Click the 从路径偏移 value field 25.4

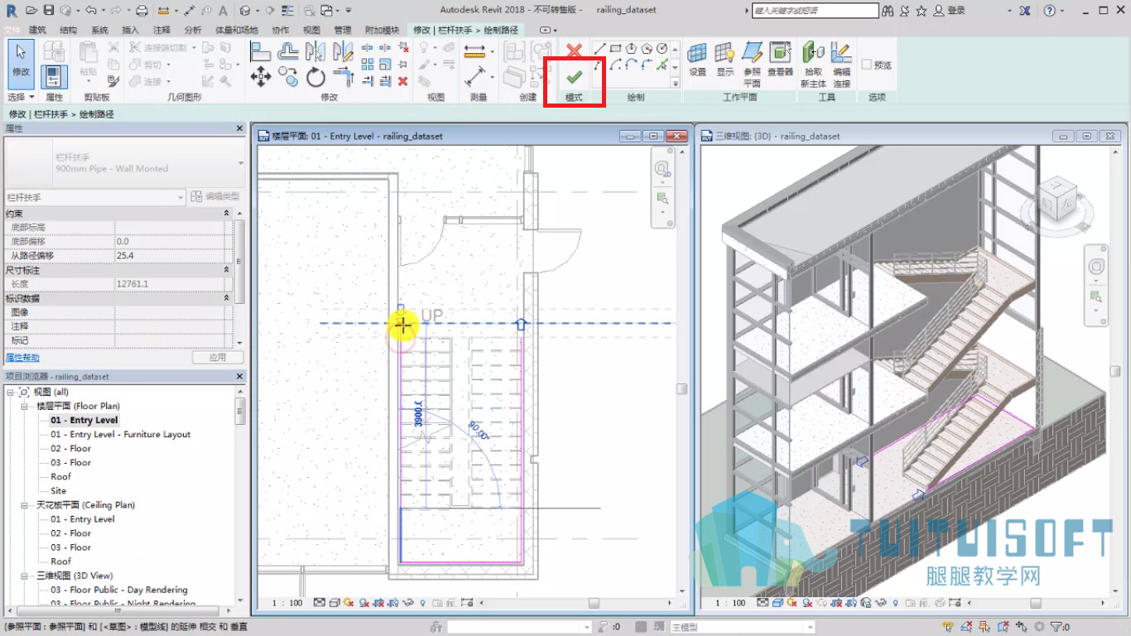click(x=170, y=256)
